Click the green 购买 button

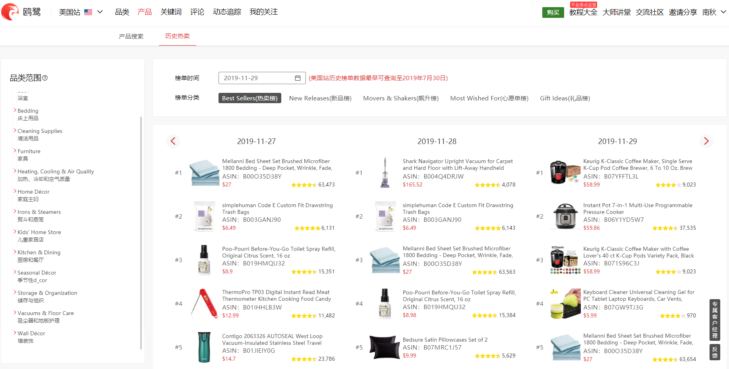coord(553,13)
